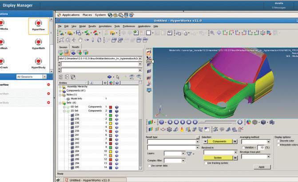Image resolution: width=298 pixels, height=182 pixels.
Task: Enable Discrete color checkbox
Action: pos(278,141)
